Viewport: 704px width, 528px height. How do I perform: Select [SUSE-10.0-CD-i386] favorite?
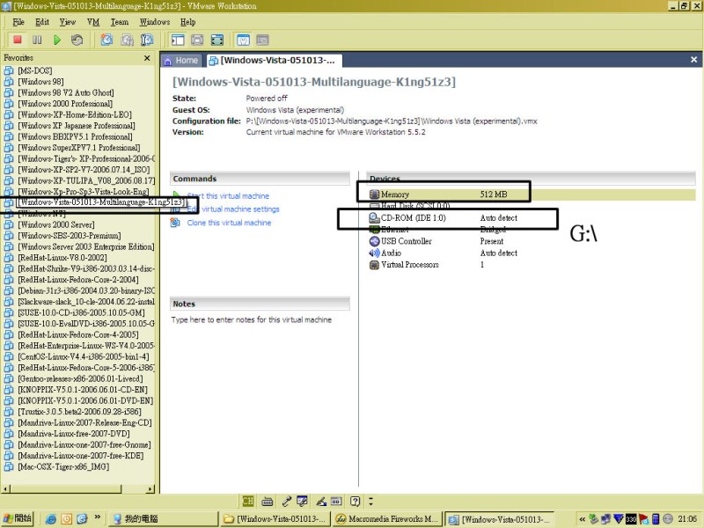[81, 312]
